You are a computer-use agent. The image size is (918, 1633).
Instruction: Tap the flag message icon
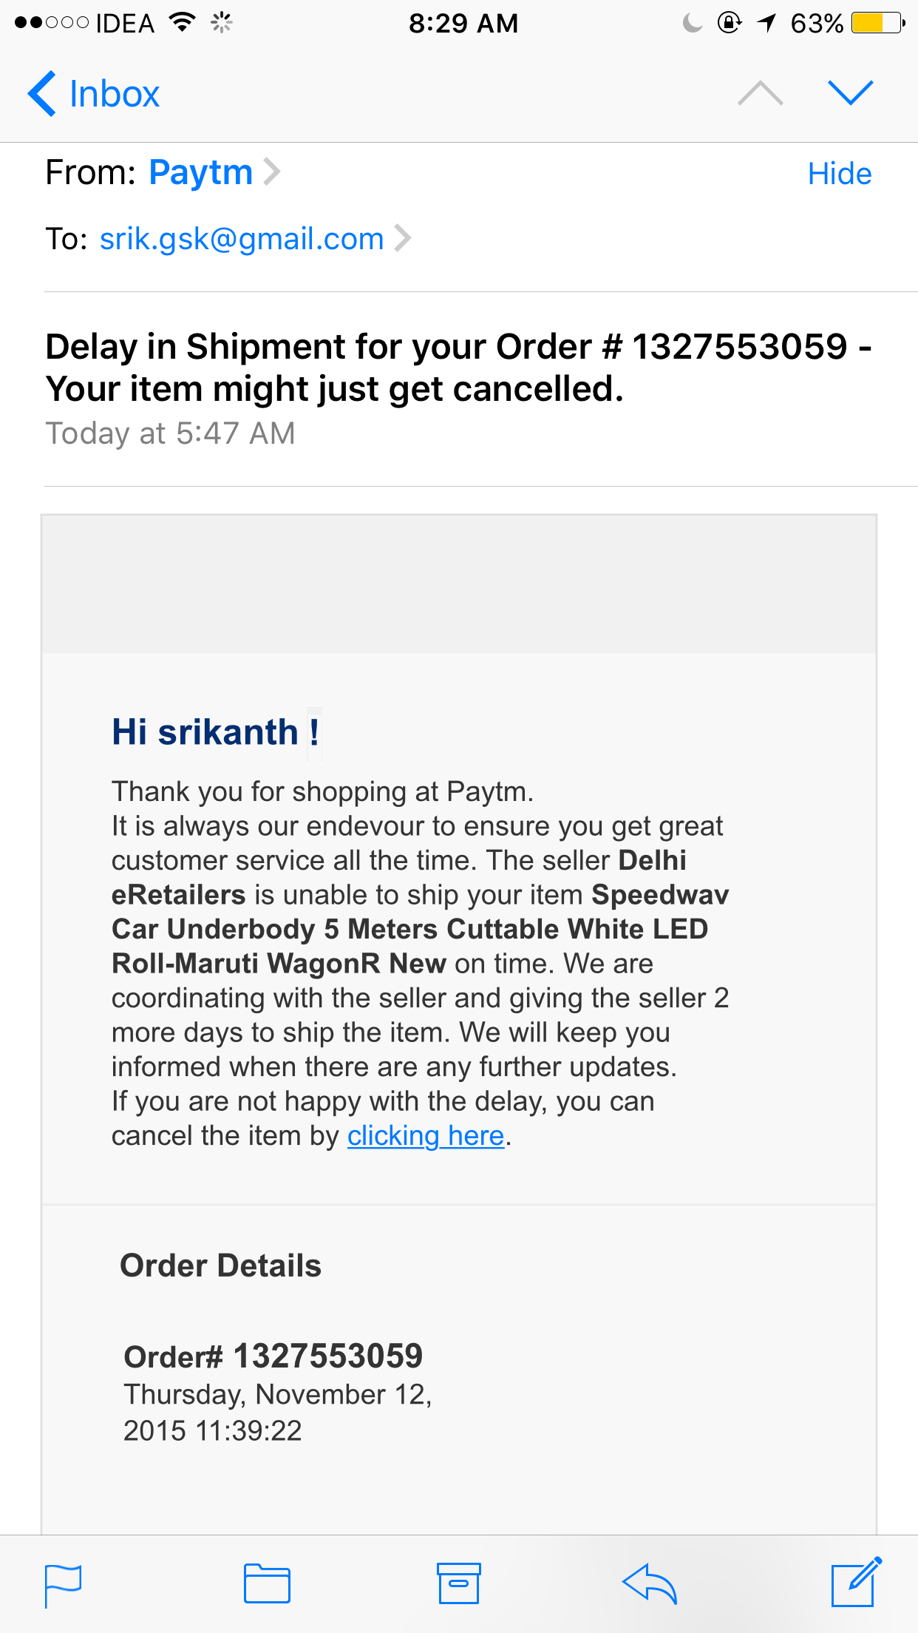[x=63, y=1585]
